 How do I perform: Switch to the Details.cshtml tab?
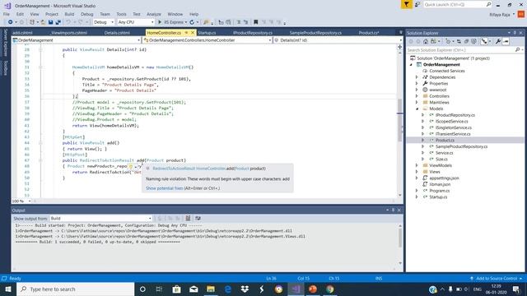[x=117, y=33]
